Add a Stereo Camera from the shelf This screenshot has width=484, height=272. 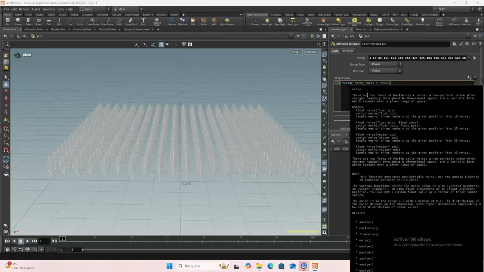click(439, 22)
